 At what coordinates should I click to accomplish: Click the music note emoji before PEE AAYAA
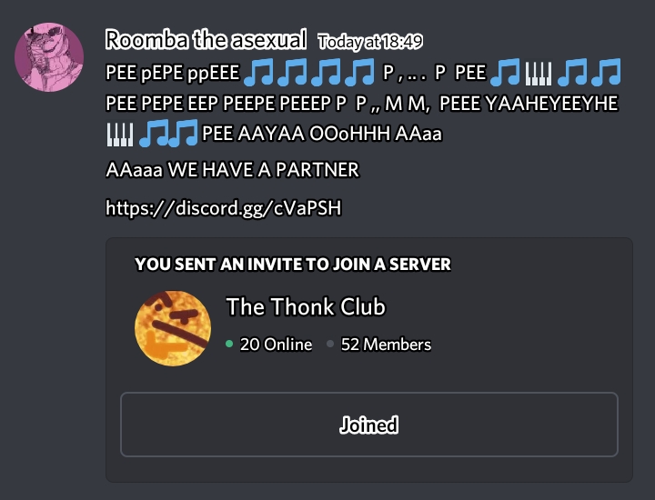click(183, 133)
